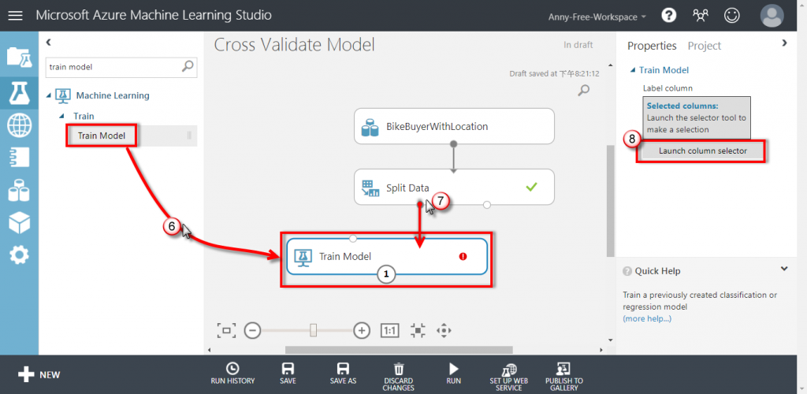Collapse the Train Model properties section

tap(633, 70)
